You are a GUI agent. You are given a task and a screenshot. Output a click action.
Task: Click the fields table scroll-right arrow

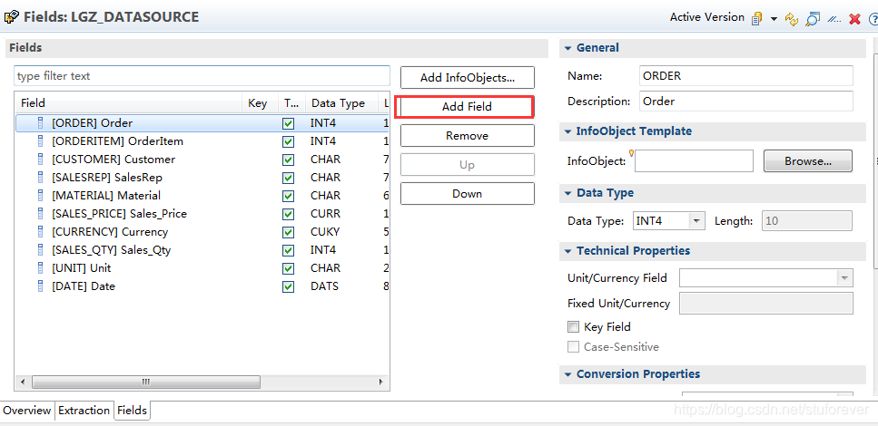[380, 382]
